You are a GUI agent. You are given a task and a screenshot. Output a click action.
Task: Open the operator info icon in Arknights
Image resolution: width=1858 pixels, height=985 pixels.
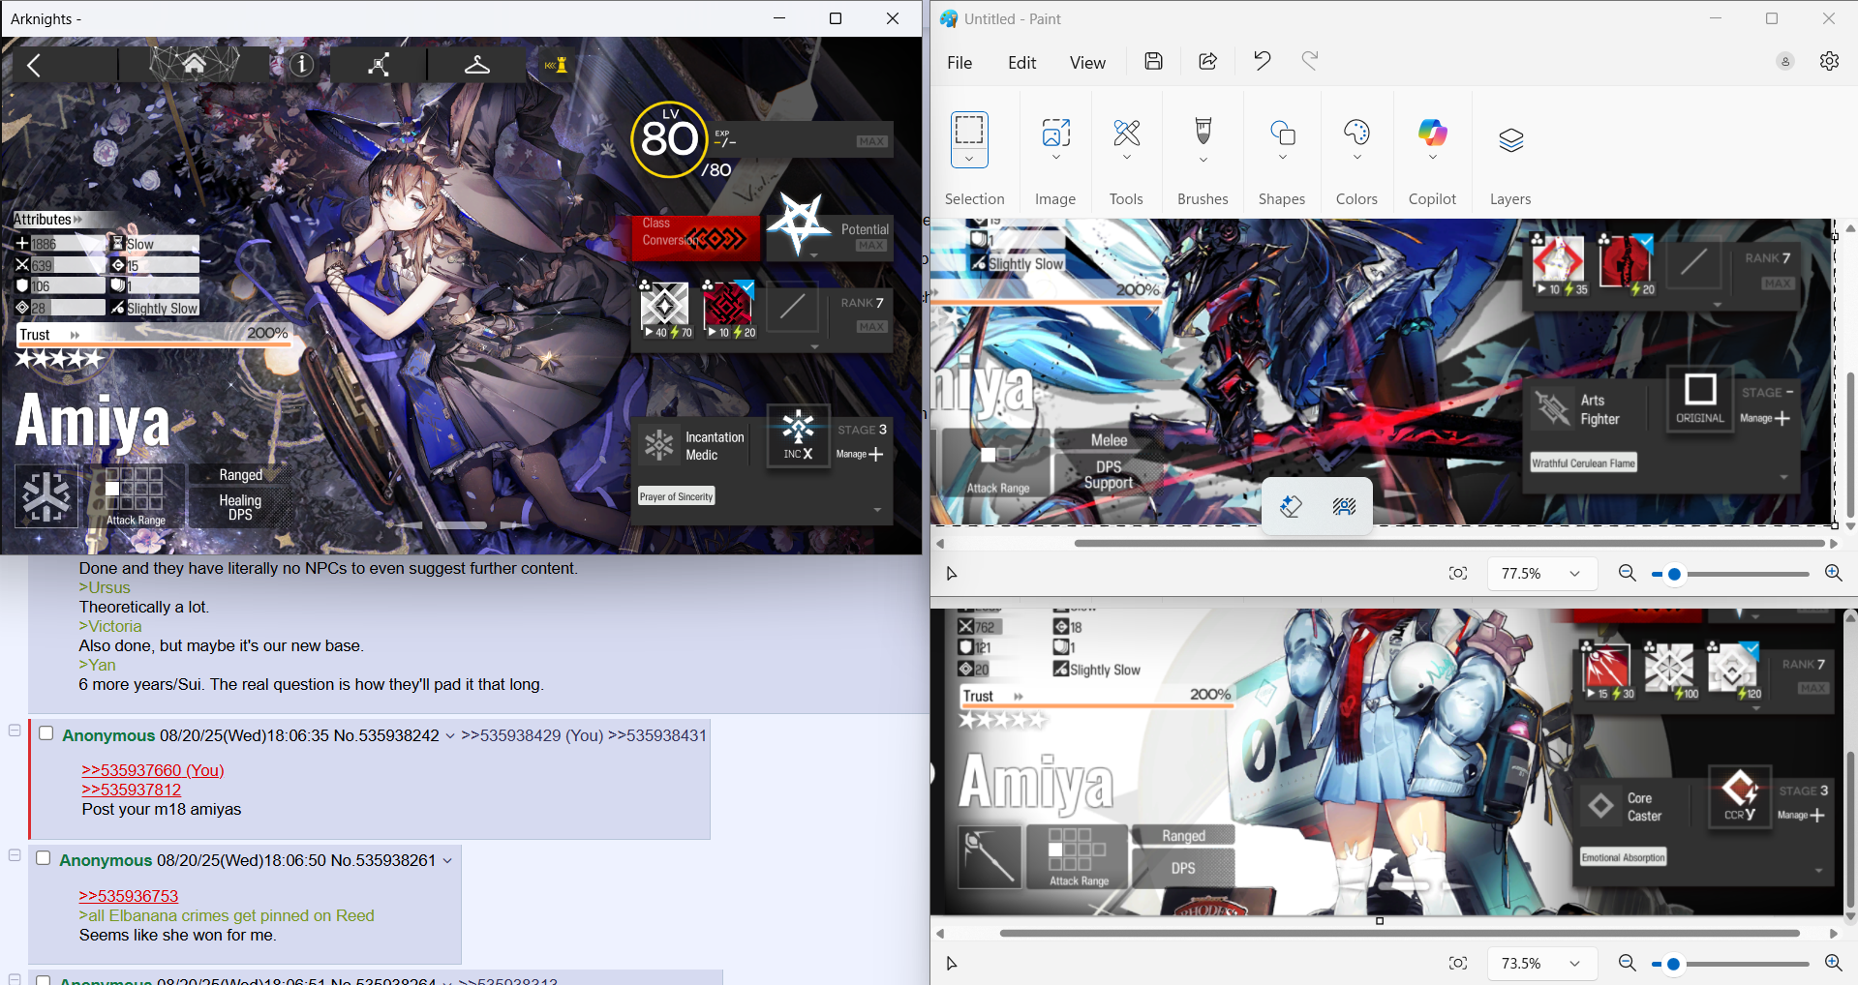301,65
